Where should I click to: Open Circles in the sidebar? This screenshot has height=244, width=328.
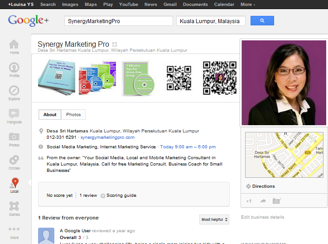pyautogui.click(x=14, y=162)
